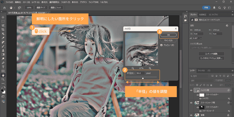Open the Search magnifier icon at top right
Viewport: 234px width, 117px height.
(219, 7)
